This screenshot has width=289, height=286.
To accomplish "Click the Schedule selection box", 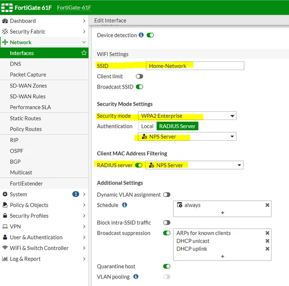I will [x=222, y=209].
